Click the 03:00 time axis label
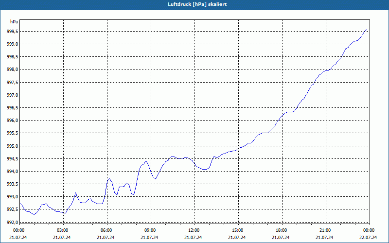This screenshot has width=389, height=243. [x=62, y=230]
